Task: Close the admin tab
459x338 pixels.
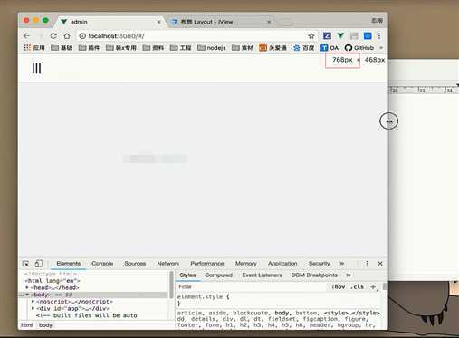Action: pyautogui.click(x=158, y=22)
